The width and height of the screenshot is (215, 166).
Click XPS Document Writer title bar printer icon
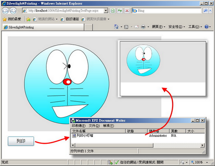[73, 120]
